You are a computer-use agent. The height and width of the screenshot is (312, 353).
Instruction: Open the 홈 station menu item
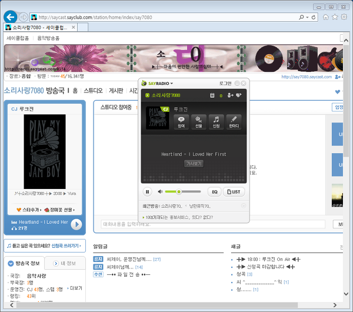tap(75, 91)
